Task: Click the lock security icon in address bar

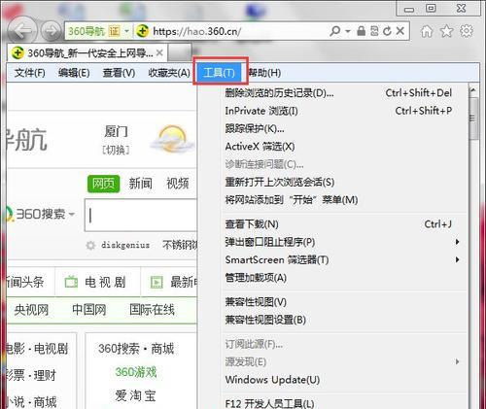Action: 361,31
